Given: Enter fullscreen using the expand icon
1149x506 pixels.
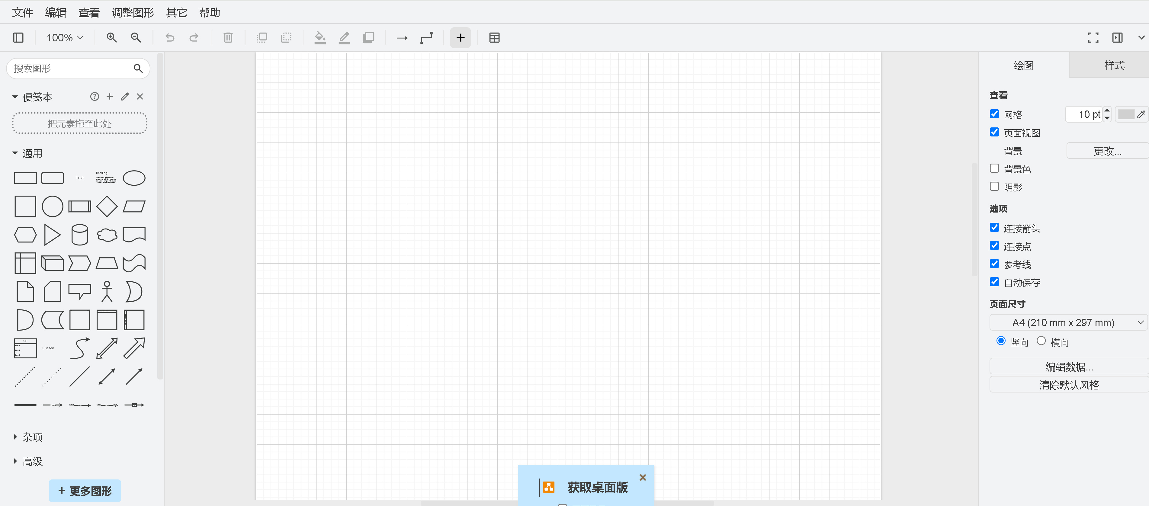Looking at the screenshot, I should pos(1093,38).
